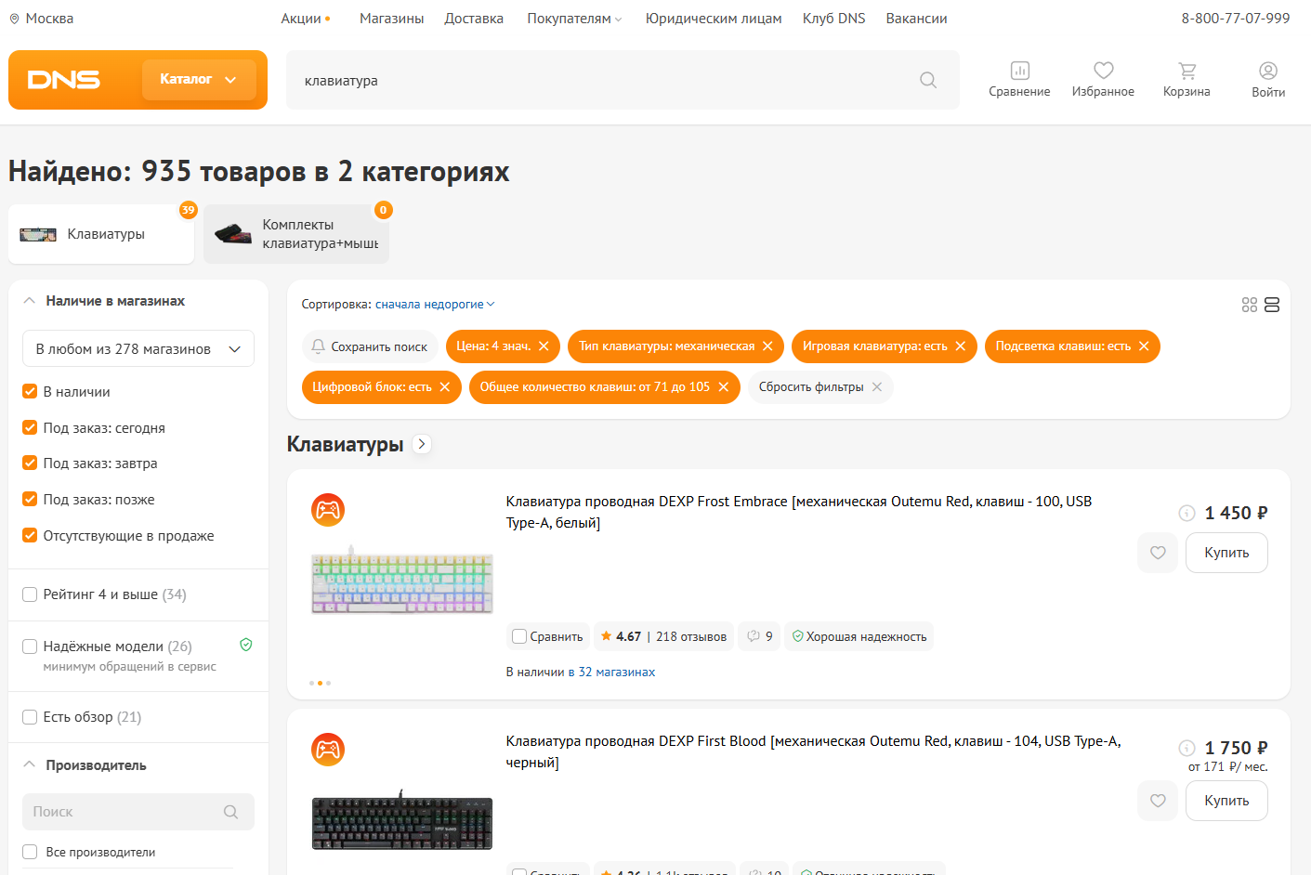Open Избранное favorites heart icon
Screen dimensions: 1311x875
coord(1103,71)
